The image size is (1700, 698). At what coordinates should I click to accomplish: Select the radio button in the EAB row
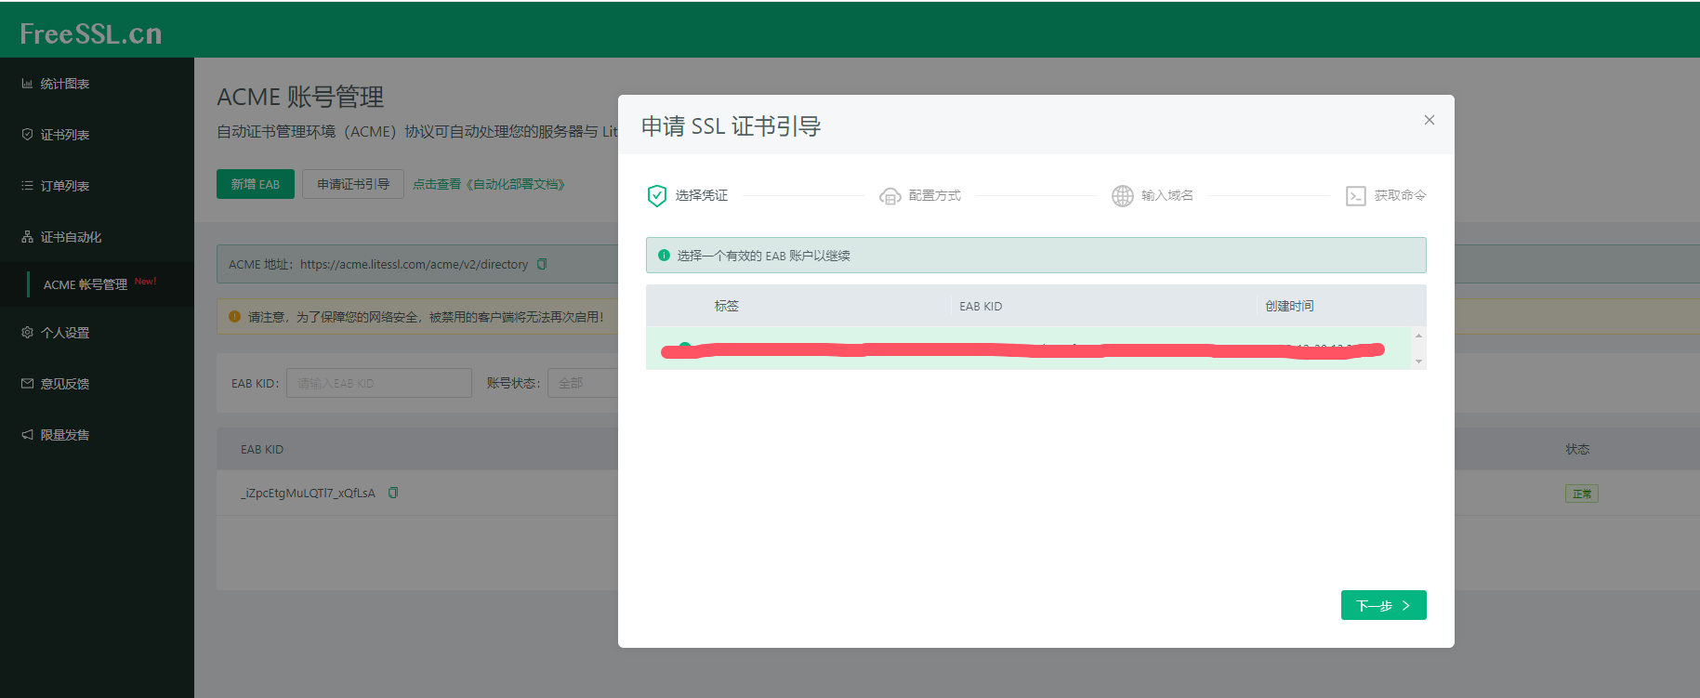coord(685,347)
